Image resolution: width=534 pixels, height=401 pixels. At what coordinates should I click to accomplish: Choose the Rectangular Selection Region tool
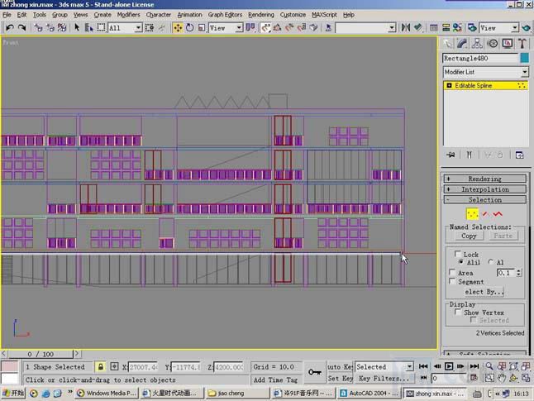point(101,27)
